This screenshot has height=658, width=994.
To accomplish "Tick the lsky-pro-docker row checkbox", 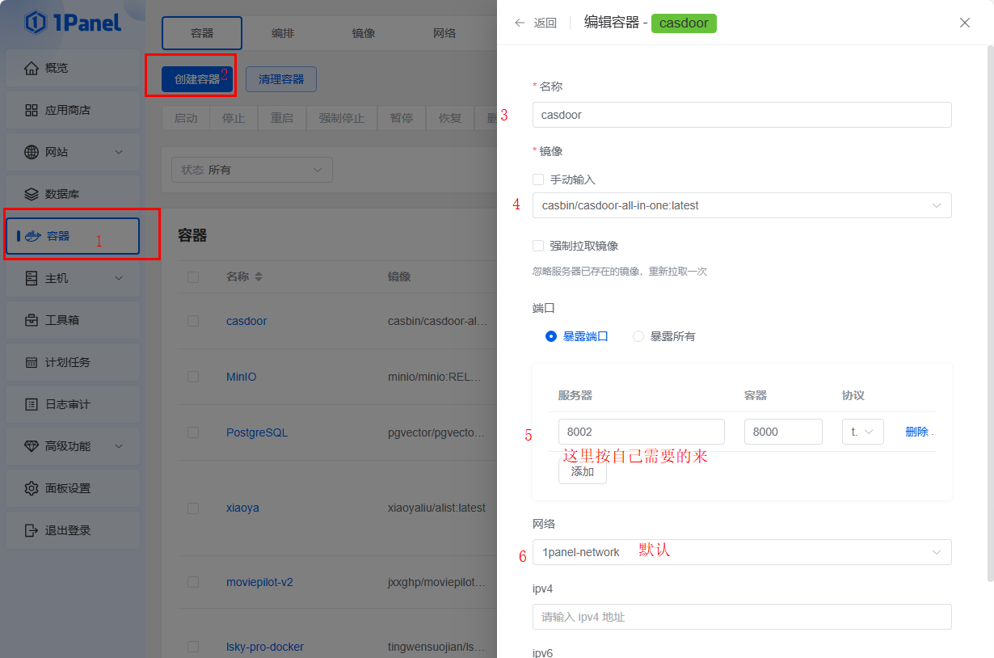I will (x=193, y=647).
